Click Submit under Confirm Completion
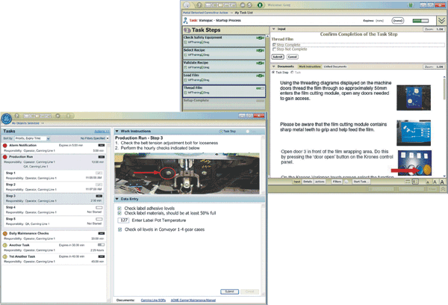Viewport: 448px width, 305px height. click(x=278, y=57)
